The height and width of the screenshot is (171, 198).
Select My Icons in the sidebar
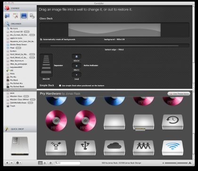coord(20,28)
